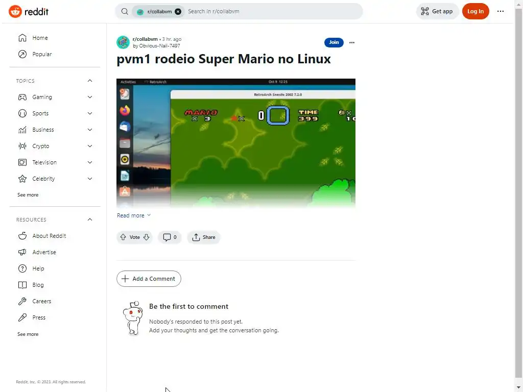Click the r/collabvm community avatar

(123, 42)
